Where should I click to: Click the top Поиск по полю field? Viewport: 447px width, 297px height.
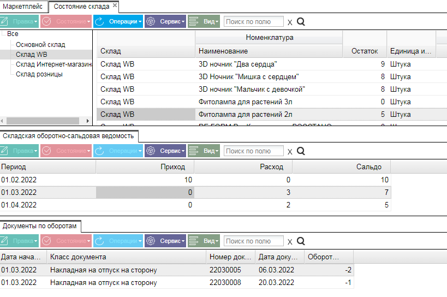tap(254, 22)
